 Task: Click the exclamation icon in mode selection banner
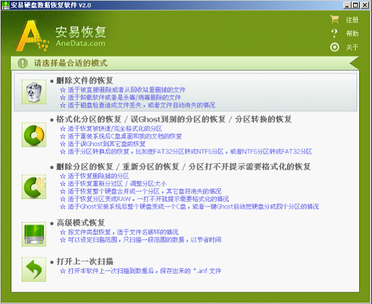click(22, 63)
